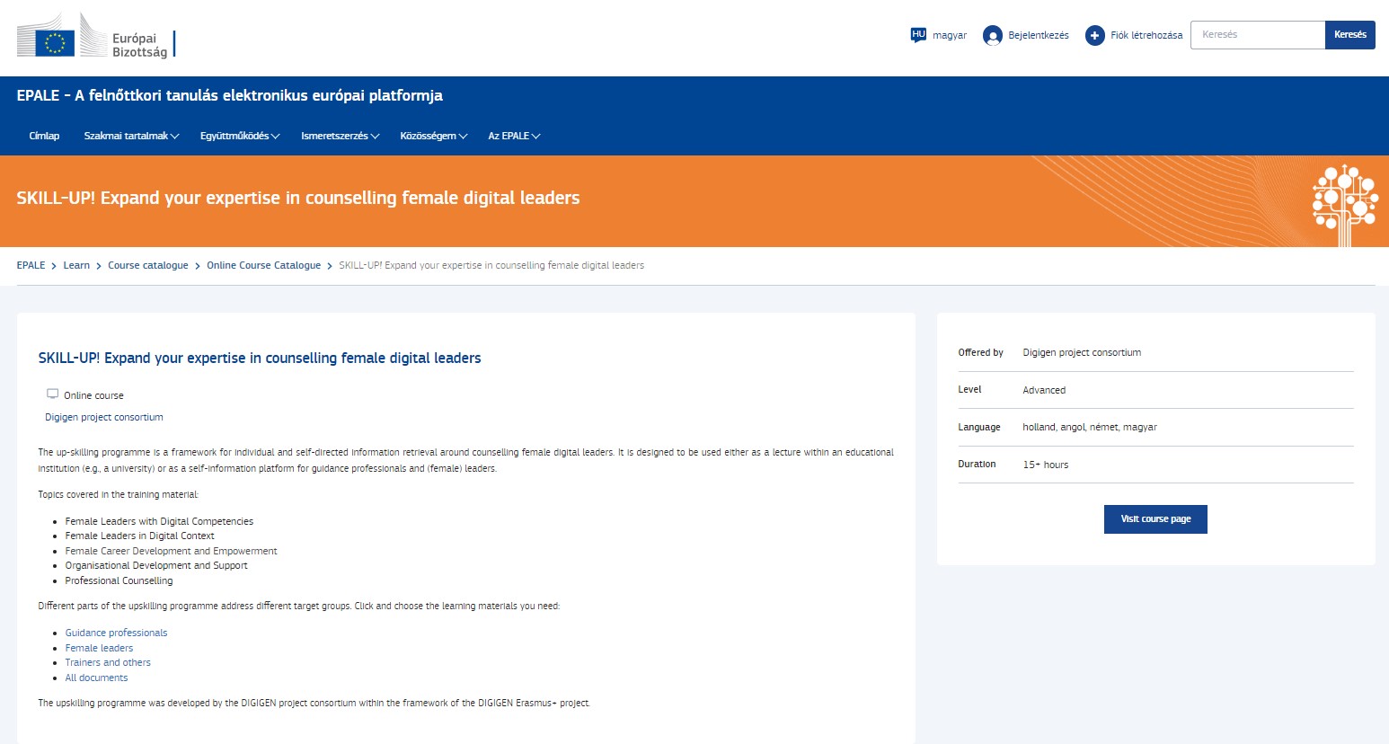The width and height of the screenshot is (1389, 744).
Task: Click the 15+ hours duration value
Action: point(1046,465)
